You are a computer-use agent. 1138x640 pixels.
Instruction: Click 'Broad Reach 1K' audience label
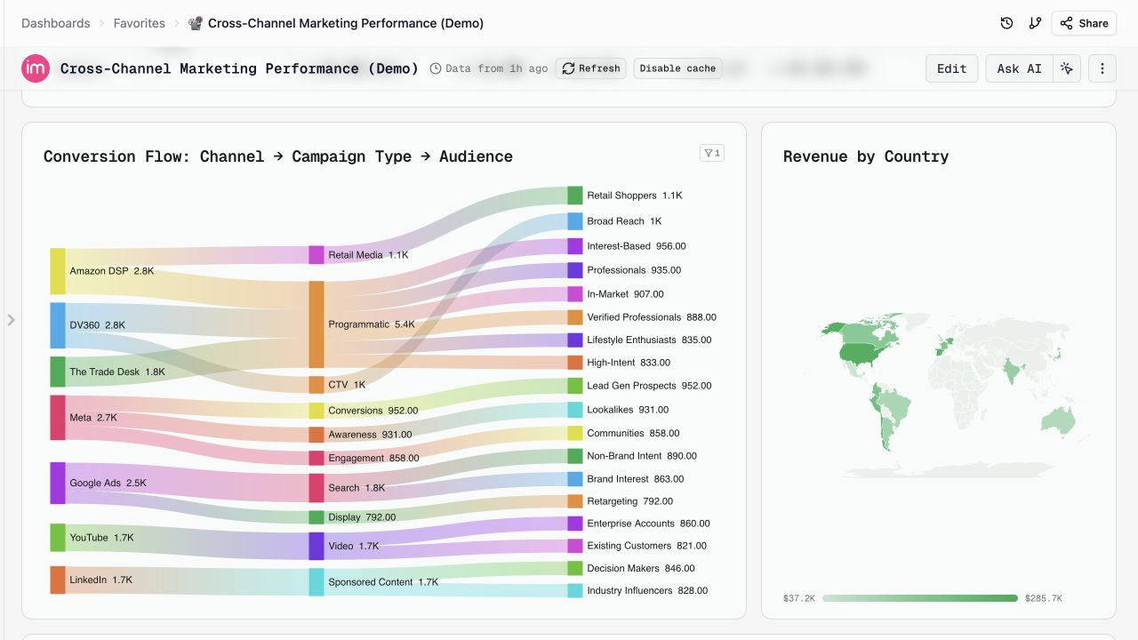point(624,221)
